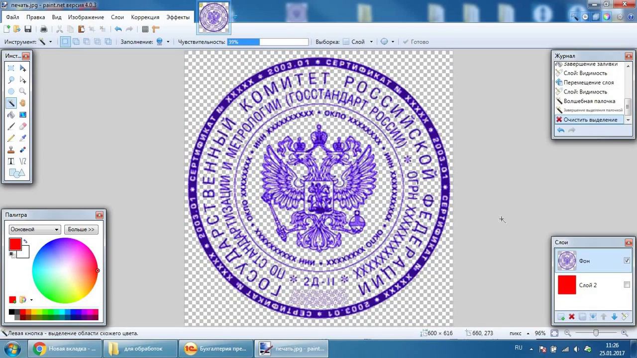Click the undo arrow in the Journal panel
This screenshot has width=637, height=358.
(x=561, y=130)
